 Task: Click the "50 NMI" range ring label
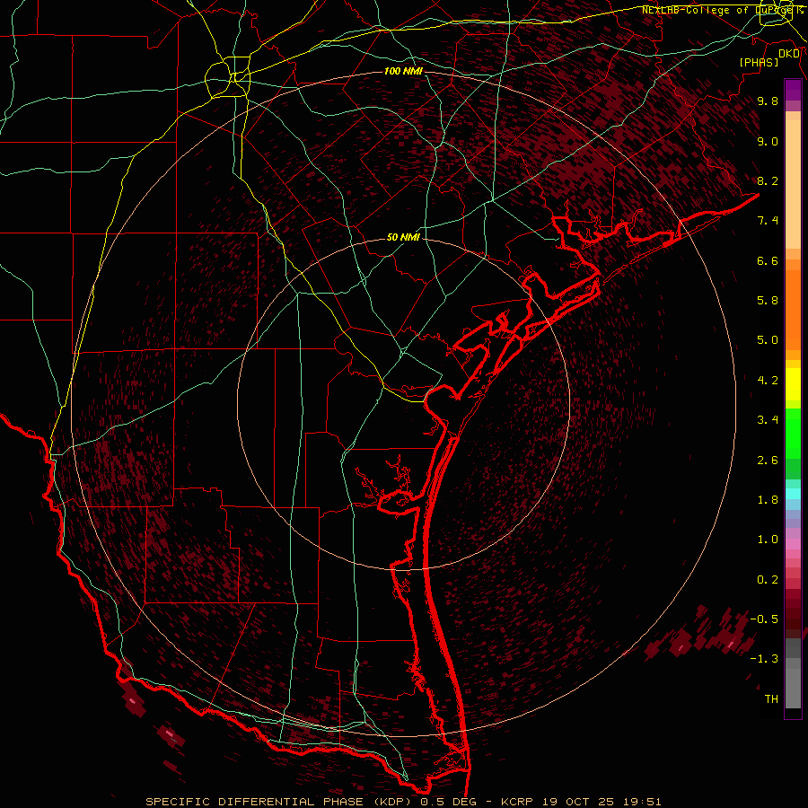[x=403, y=238]
